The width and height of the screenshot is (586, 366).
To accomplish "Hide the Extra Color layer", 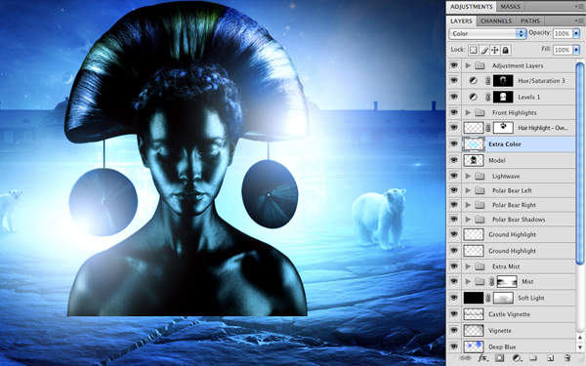I will pos(454,143).
